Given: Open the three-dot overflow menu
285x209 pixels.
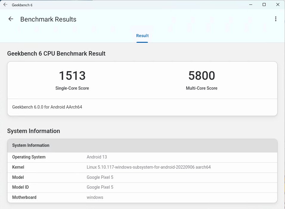Looking at the screenshot, I should (275, 19).
